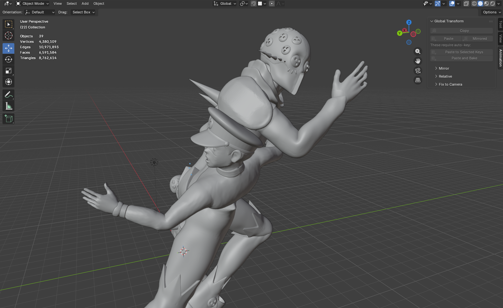Viewport: 503px width, 308px height.
Task: Activate the Cursor tool
Action: (x=9, y=35)
